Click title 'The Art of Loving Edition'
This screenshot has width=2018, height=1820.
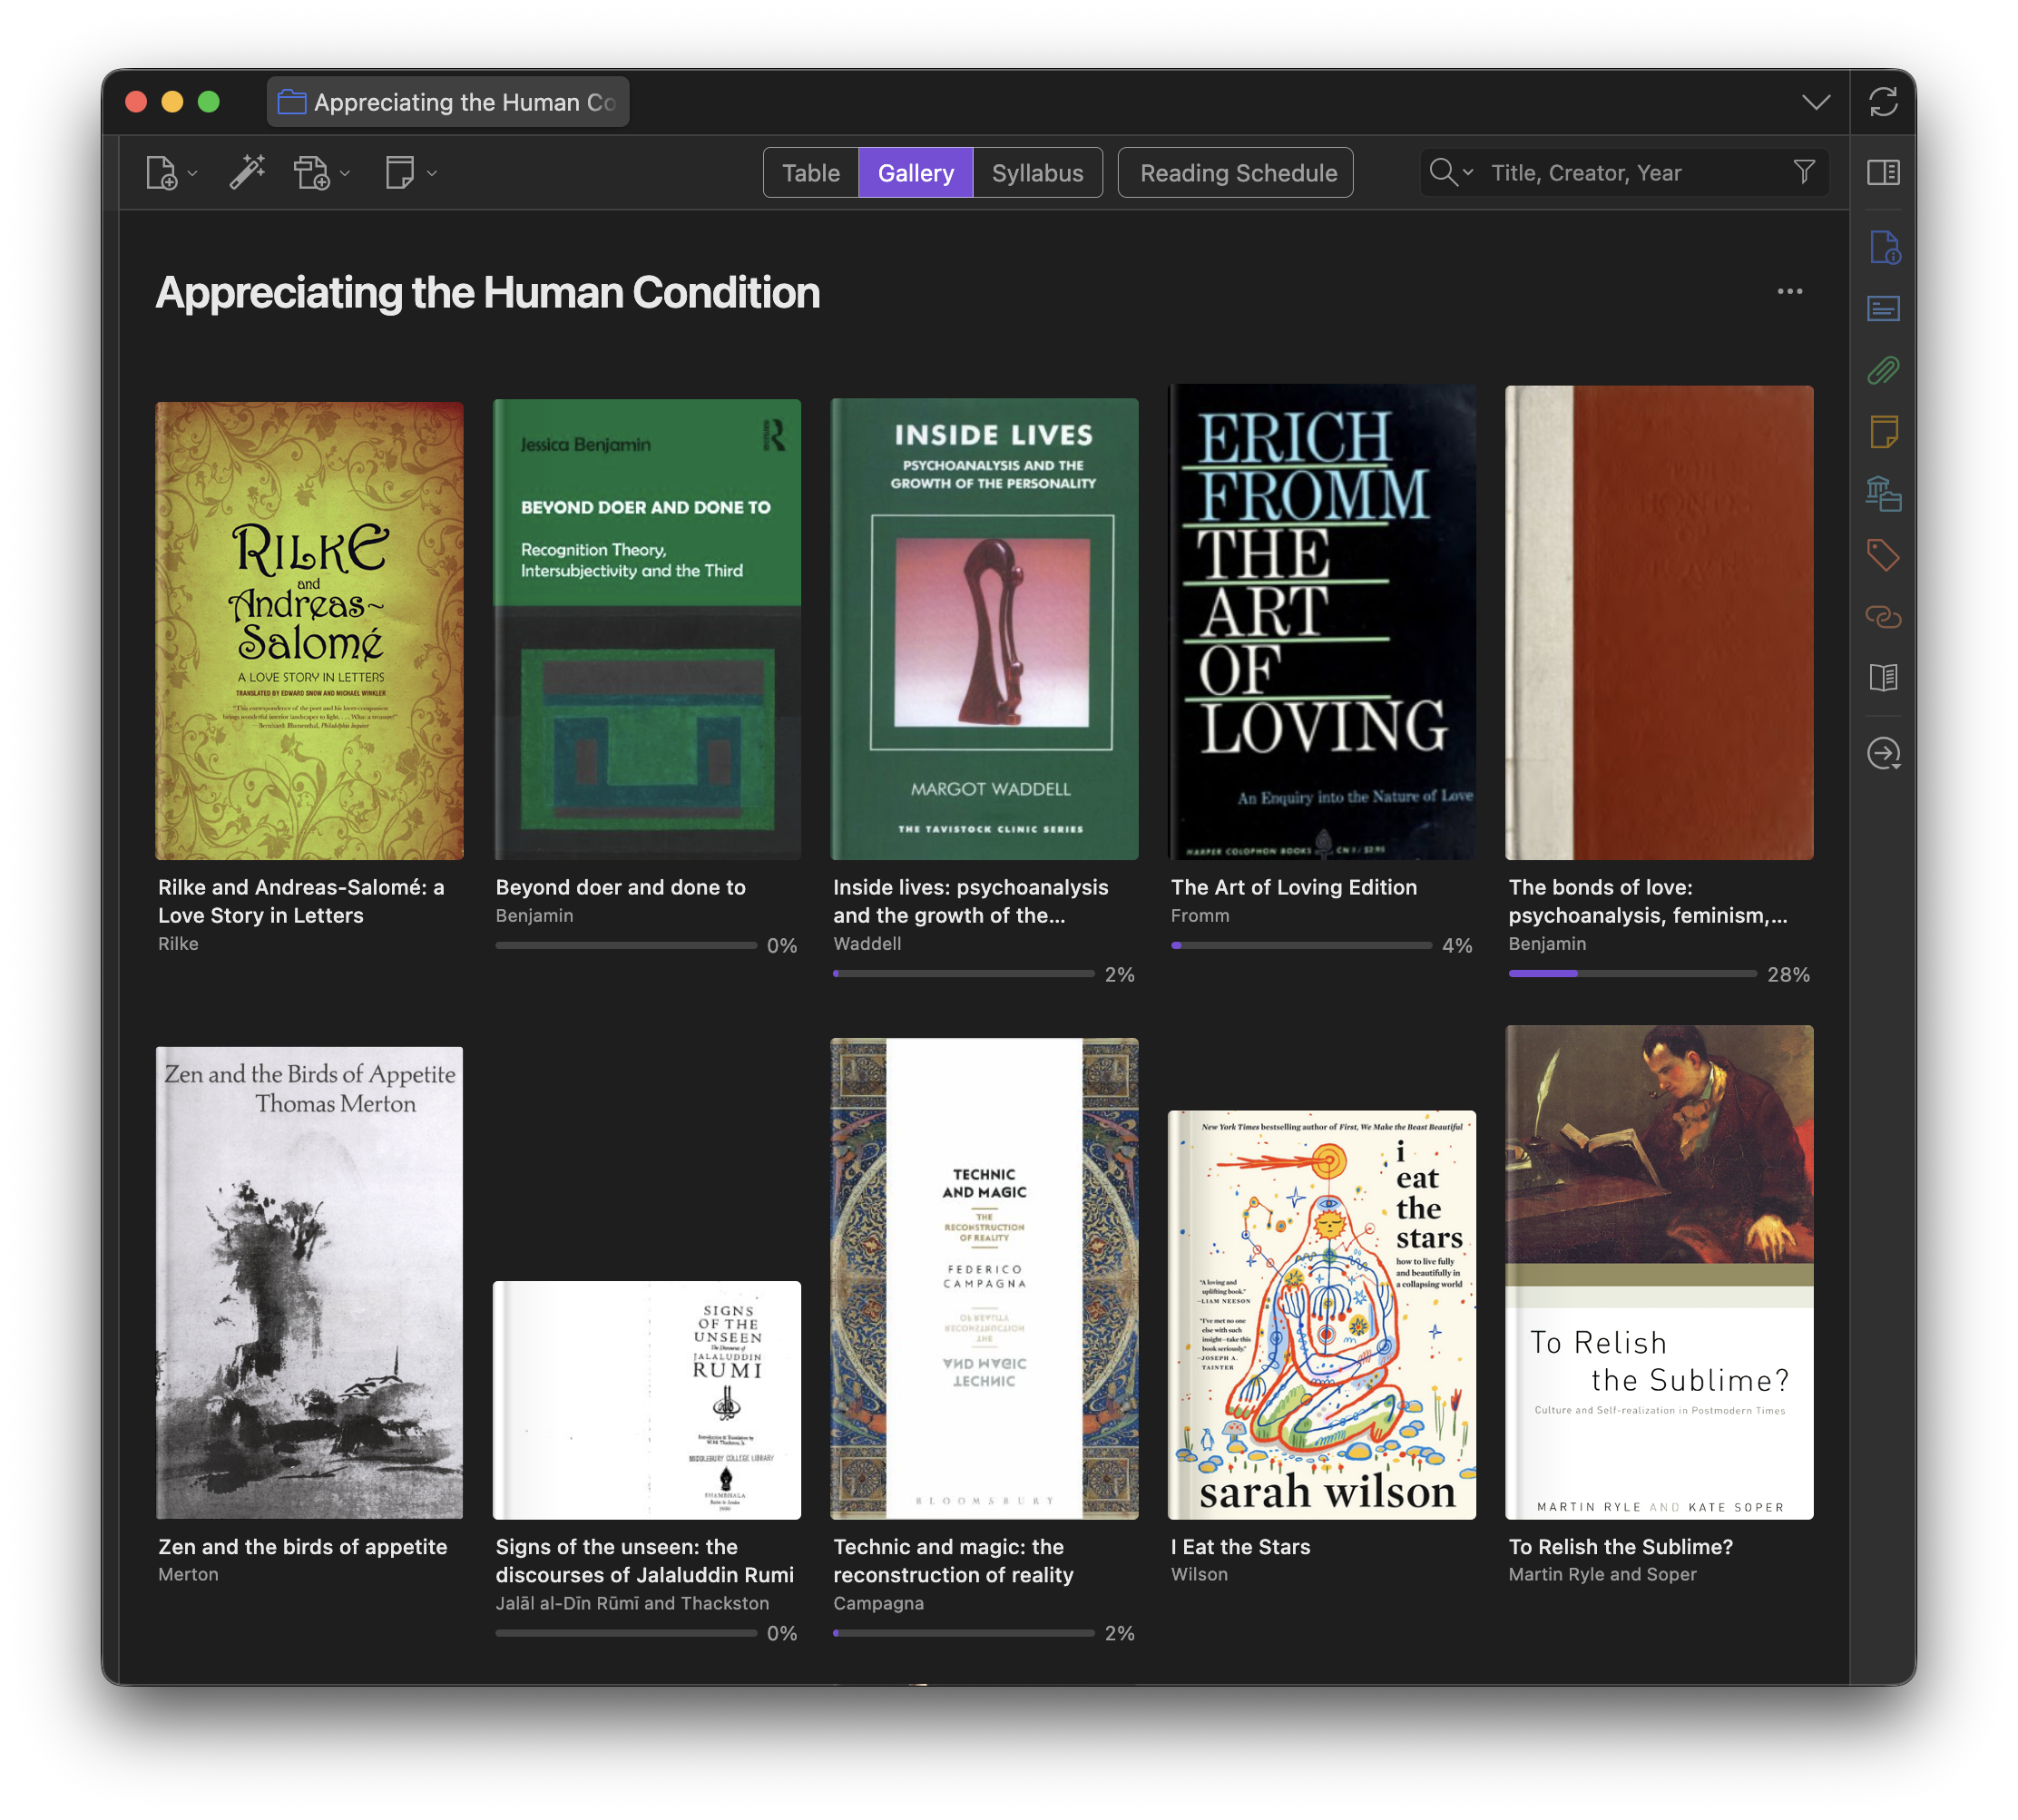coord(1294,887)
